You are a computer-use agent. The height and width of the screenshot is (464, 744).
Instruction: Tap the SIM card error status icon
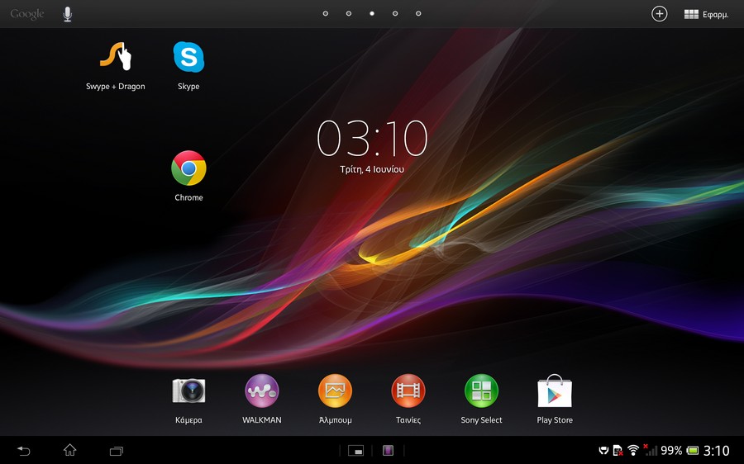(618, 450)
